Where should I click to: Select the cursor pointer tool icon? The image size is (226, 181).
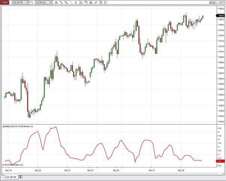tap(76, 2)
